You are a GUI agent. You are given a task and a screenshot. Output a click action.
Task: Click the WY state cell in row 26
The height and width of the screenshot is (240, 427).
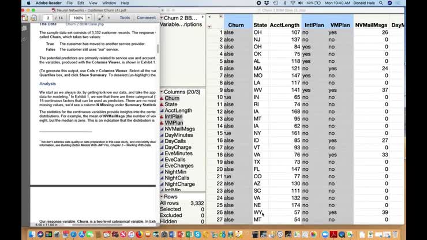point(261,212)
